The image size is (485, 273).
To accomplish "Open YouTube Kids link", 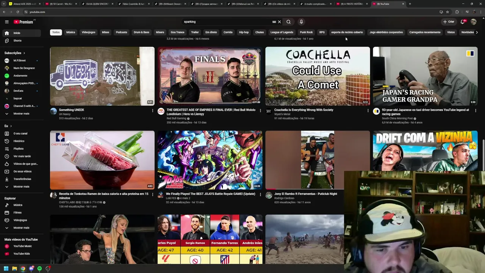I will point(22,254).
